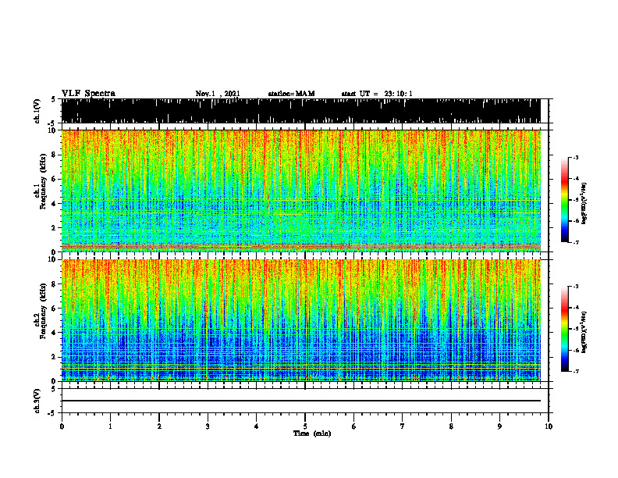Click the ch.1 spectrogram plot area
This screenshot has width=618, height=478.
pyautogui.click(x=300, y=191)
